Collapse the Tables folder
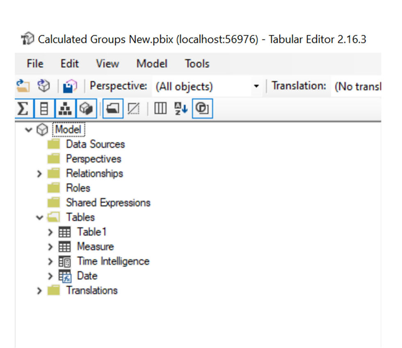The image size is (402, 348). click(x=39, y=218)
